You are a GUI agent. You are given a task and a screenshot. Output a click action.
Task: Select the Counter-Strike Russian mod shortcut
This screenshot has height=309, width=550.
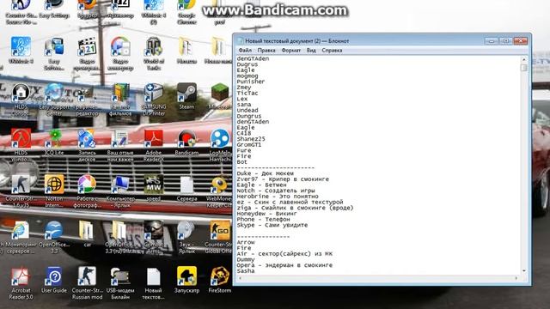pyautogui.click(x=87, y=282)
